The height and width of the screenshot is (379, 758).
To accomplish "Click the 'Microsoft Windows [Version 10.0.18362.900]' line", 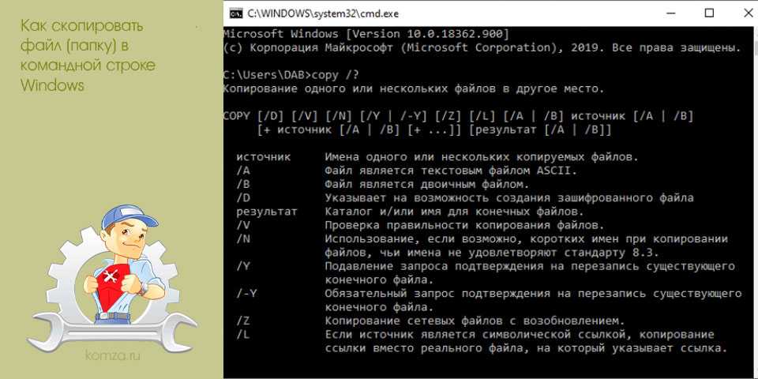I will [366, 34].
